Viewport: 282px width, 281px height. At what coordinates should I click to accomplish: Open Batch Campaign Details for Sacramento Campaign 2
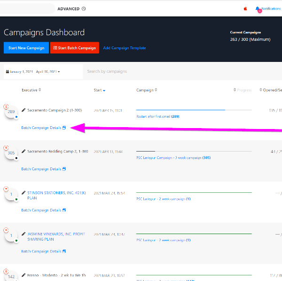pyautogui.click(x=43, y=128)
